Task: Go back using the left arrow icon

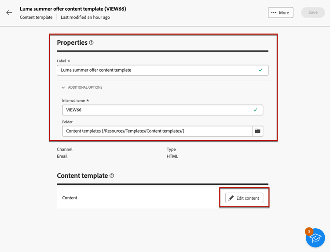Action: click(9, 13)
